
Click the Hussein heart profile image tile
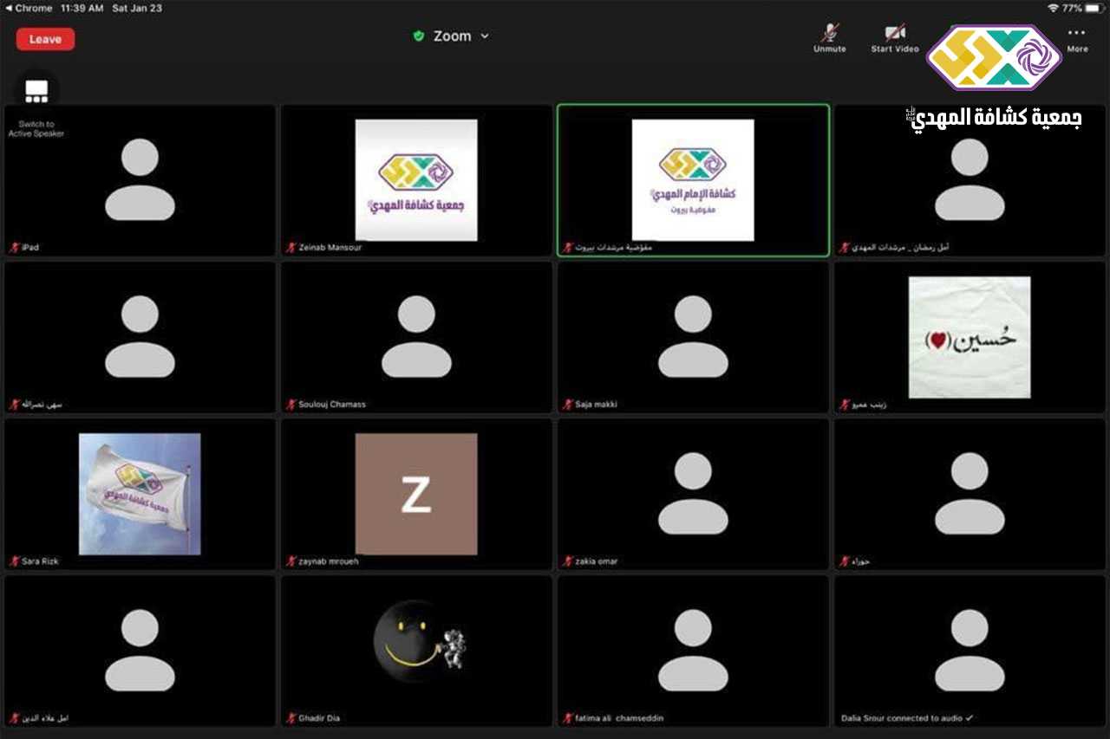coord(970,337)
